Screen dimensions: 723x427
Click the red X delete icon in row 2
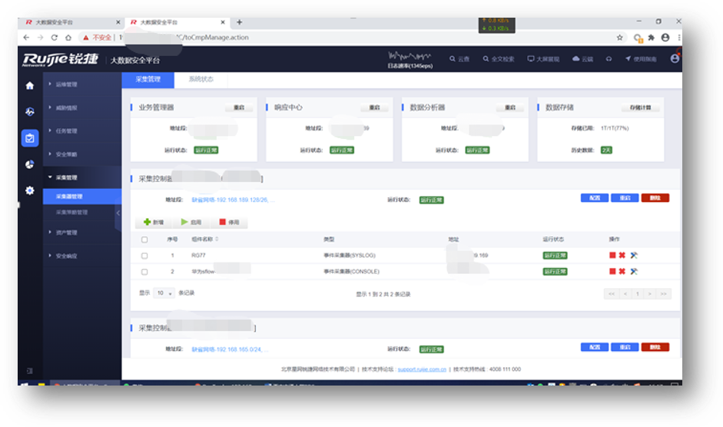coord(622,271)
